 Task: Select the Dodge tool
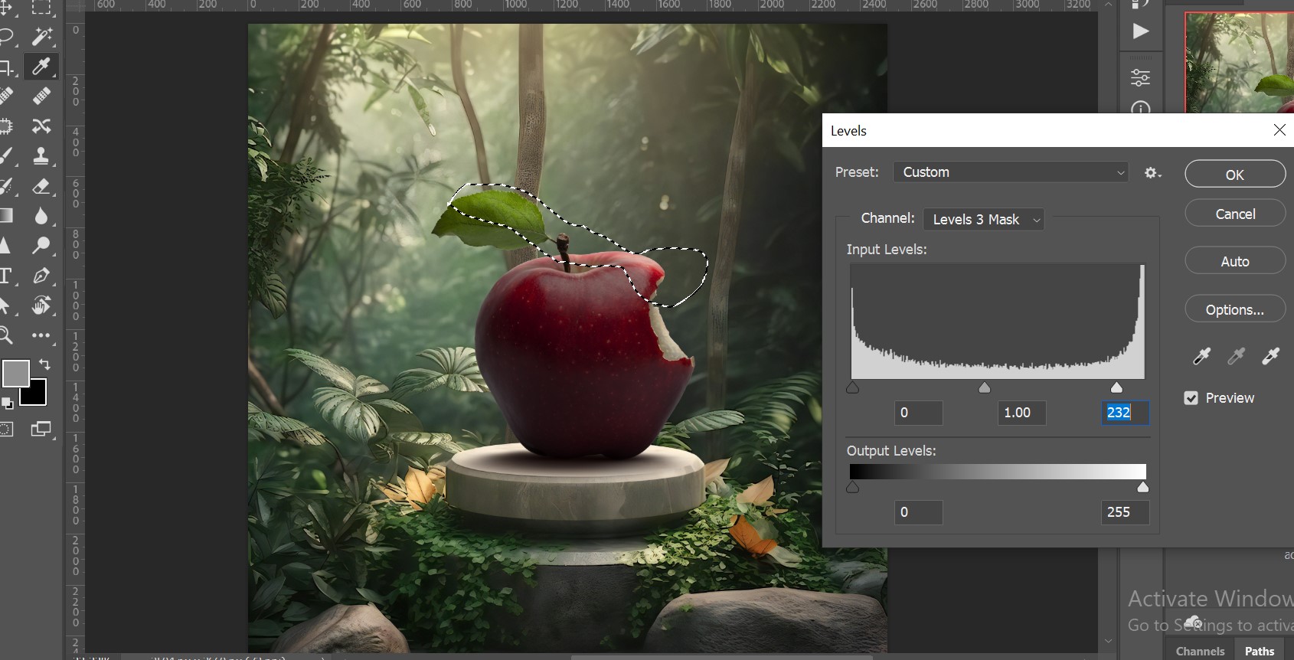[x=41, y=245]
